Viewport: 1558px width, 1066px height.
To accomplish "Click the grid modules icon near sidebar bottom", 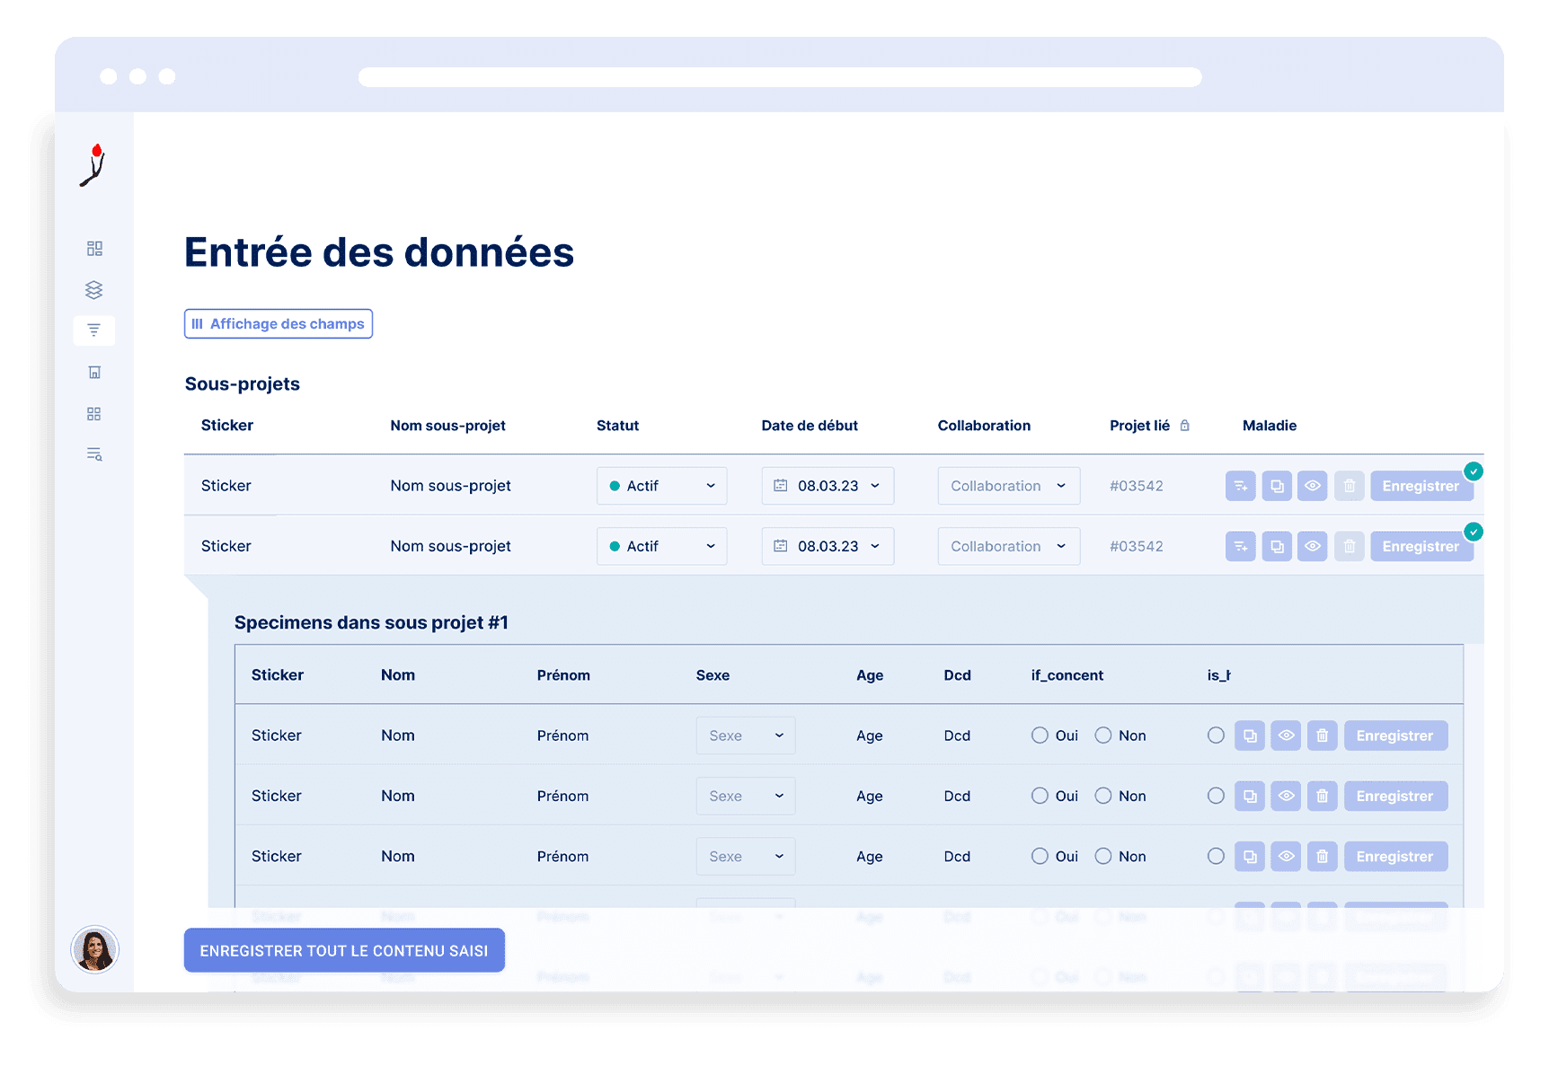I will click(94, 413).
